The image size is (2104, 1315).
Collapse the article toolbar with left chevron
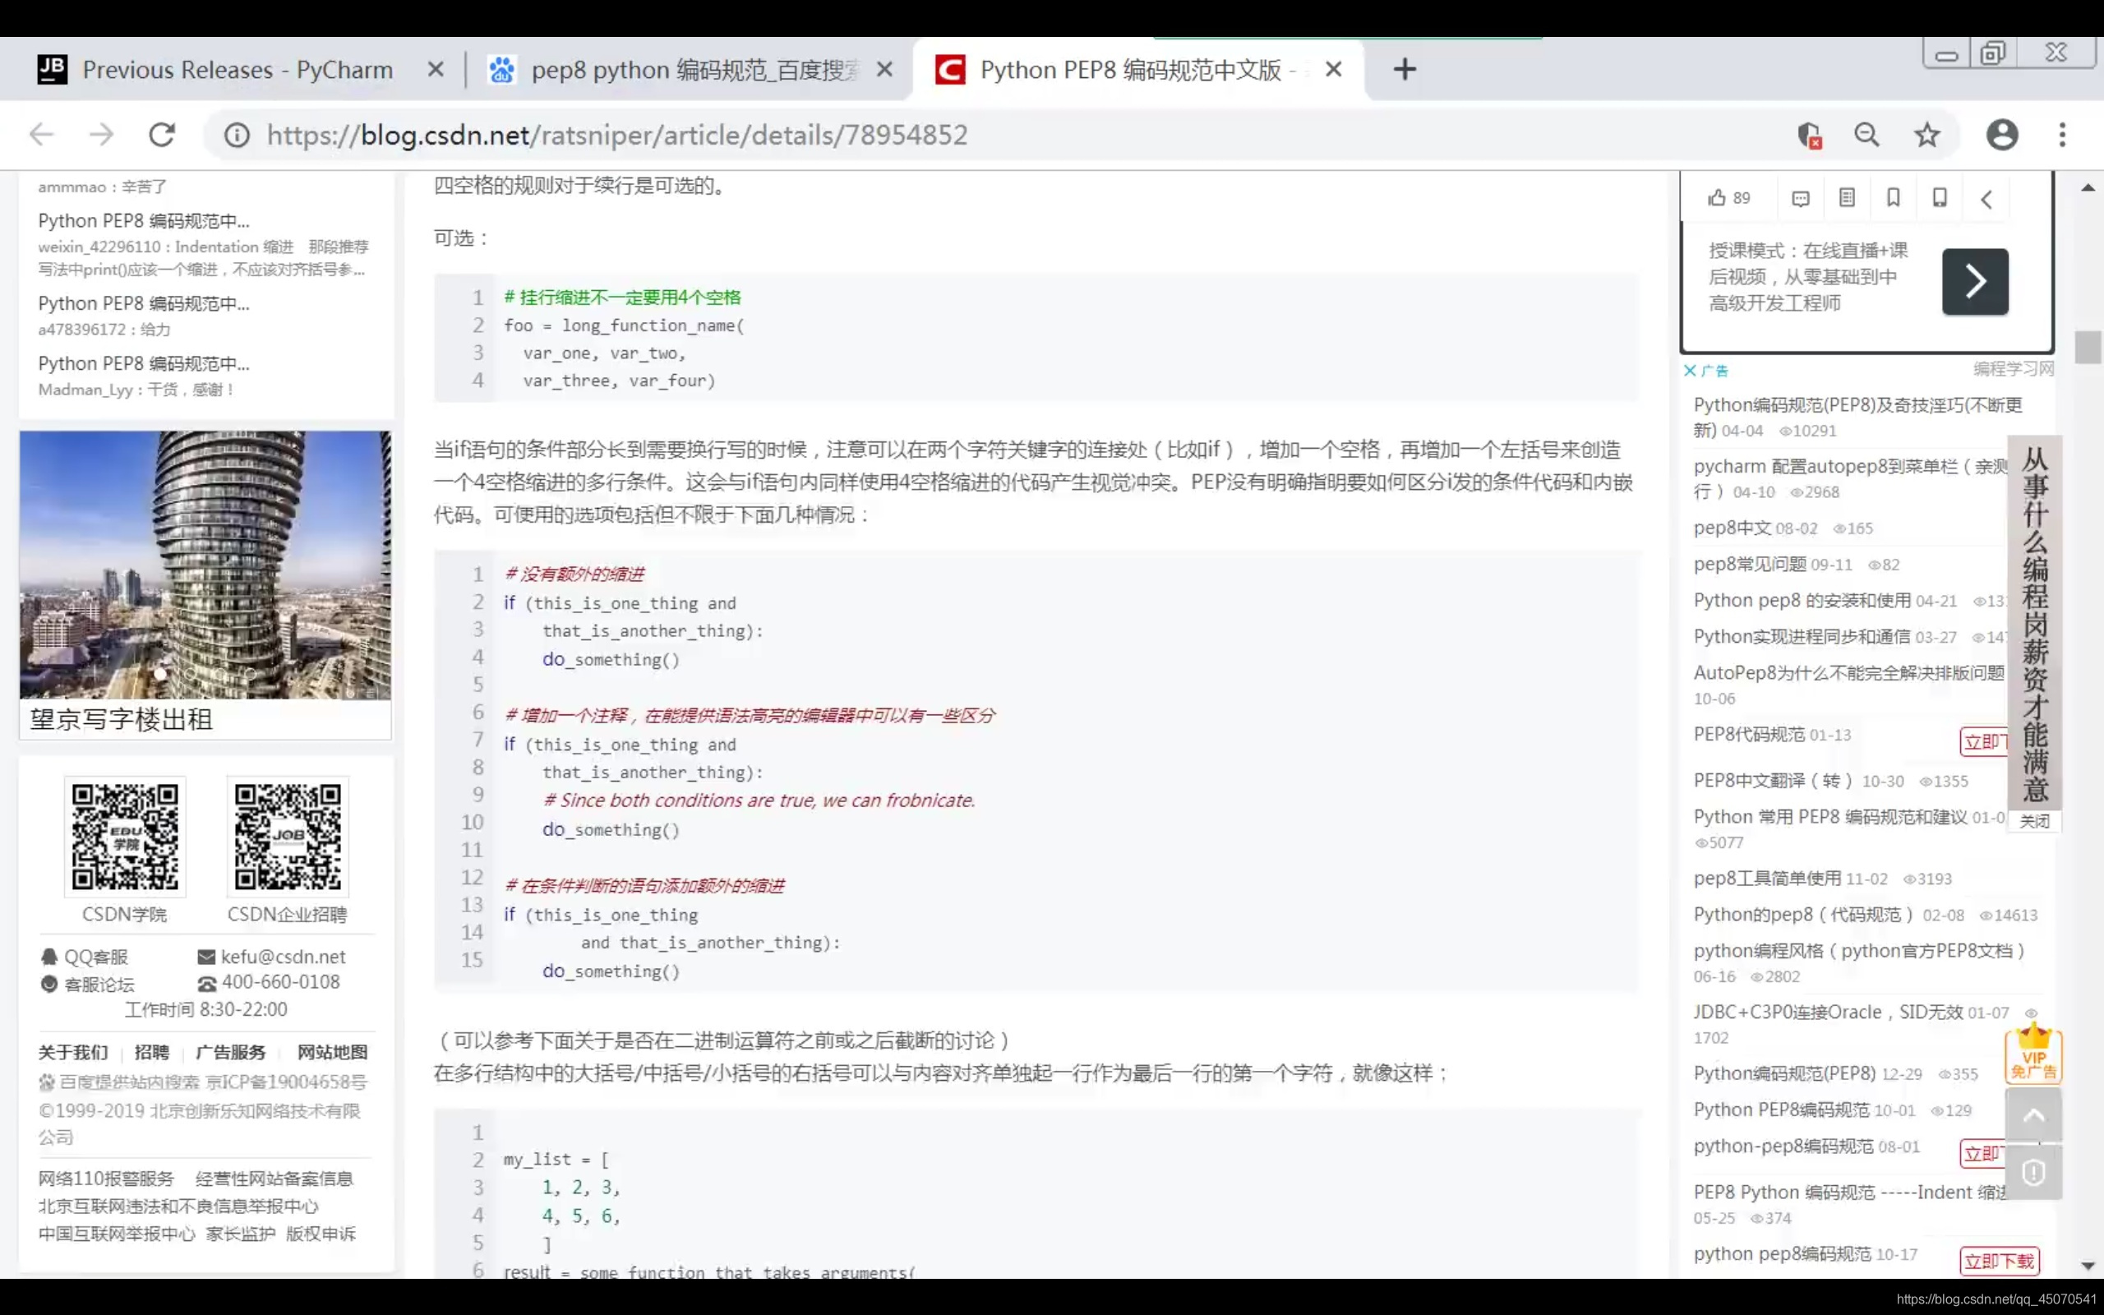[1986, 199]
